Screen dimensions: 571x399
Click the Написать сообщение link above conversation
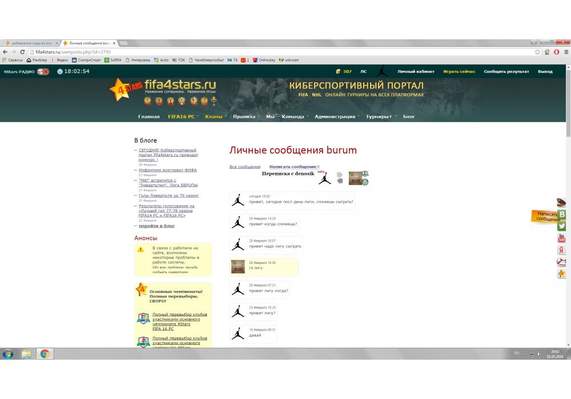pos(293,167)
